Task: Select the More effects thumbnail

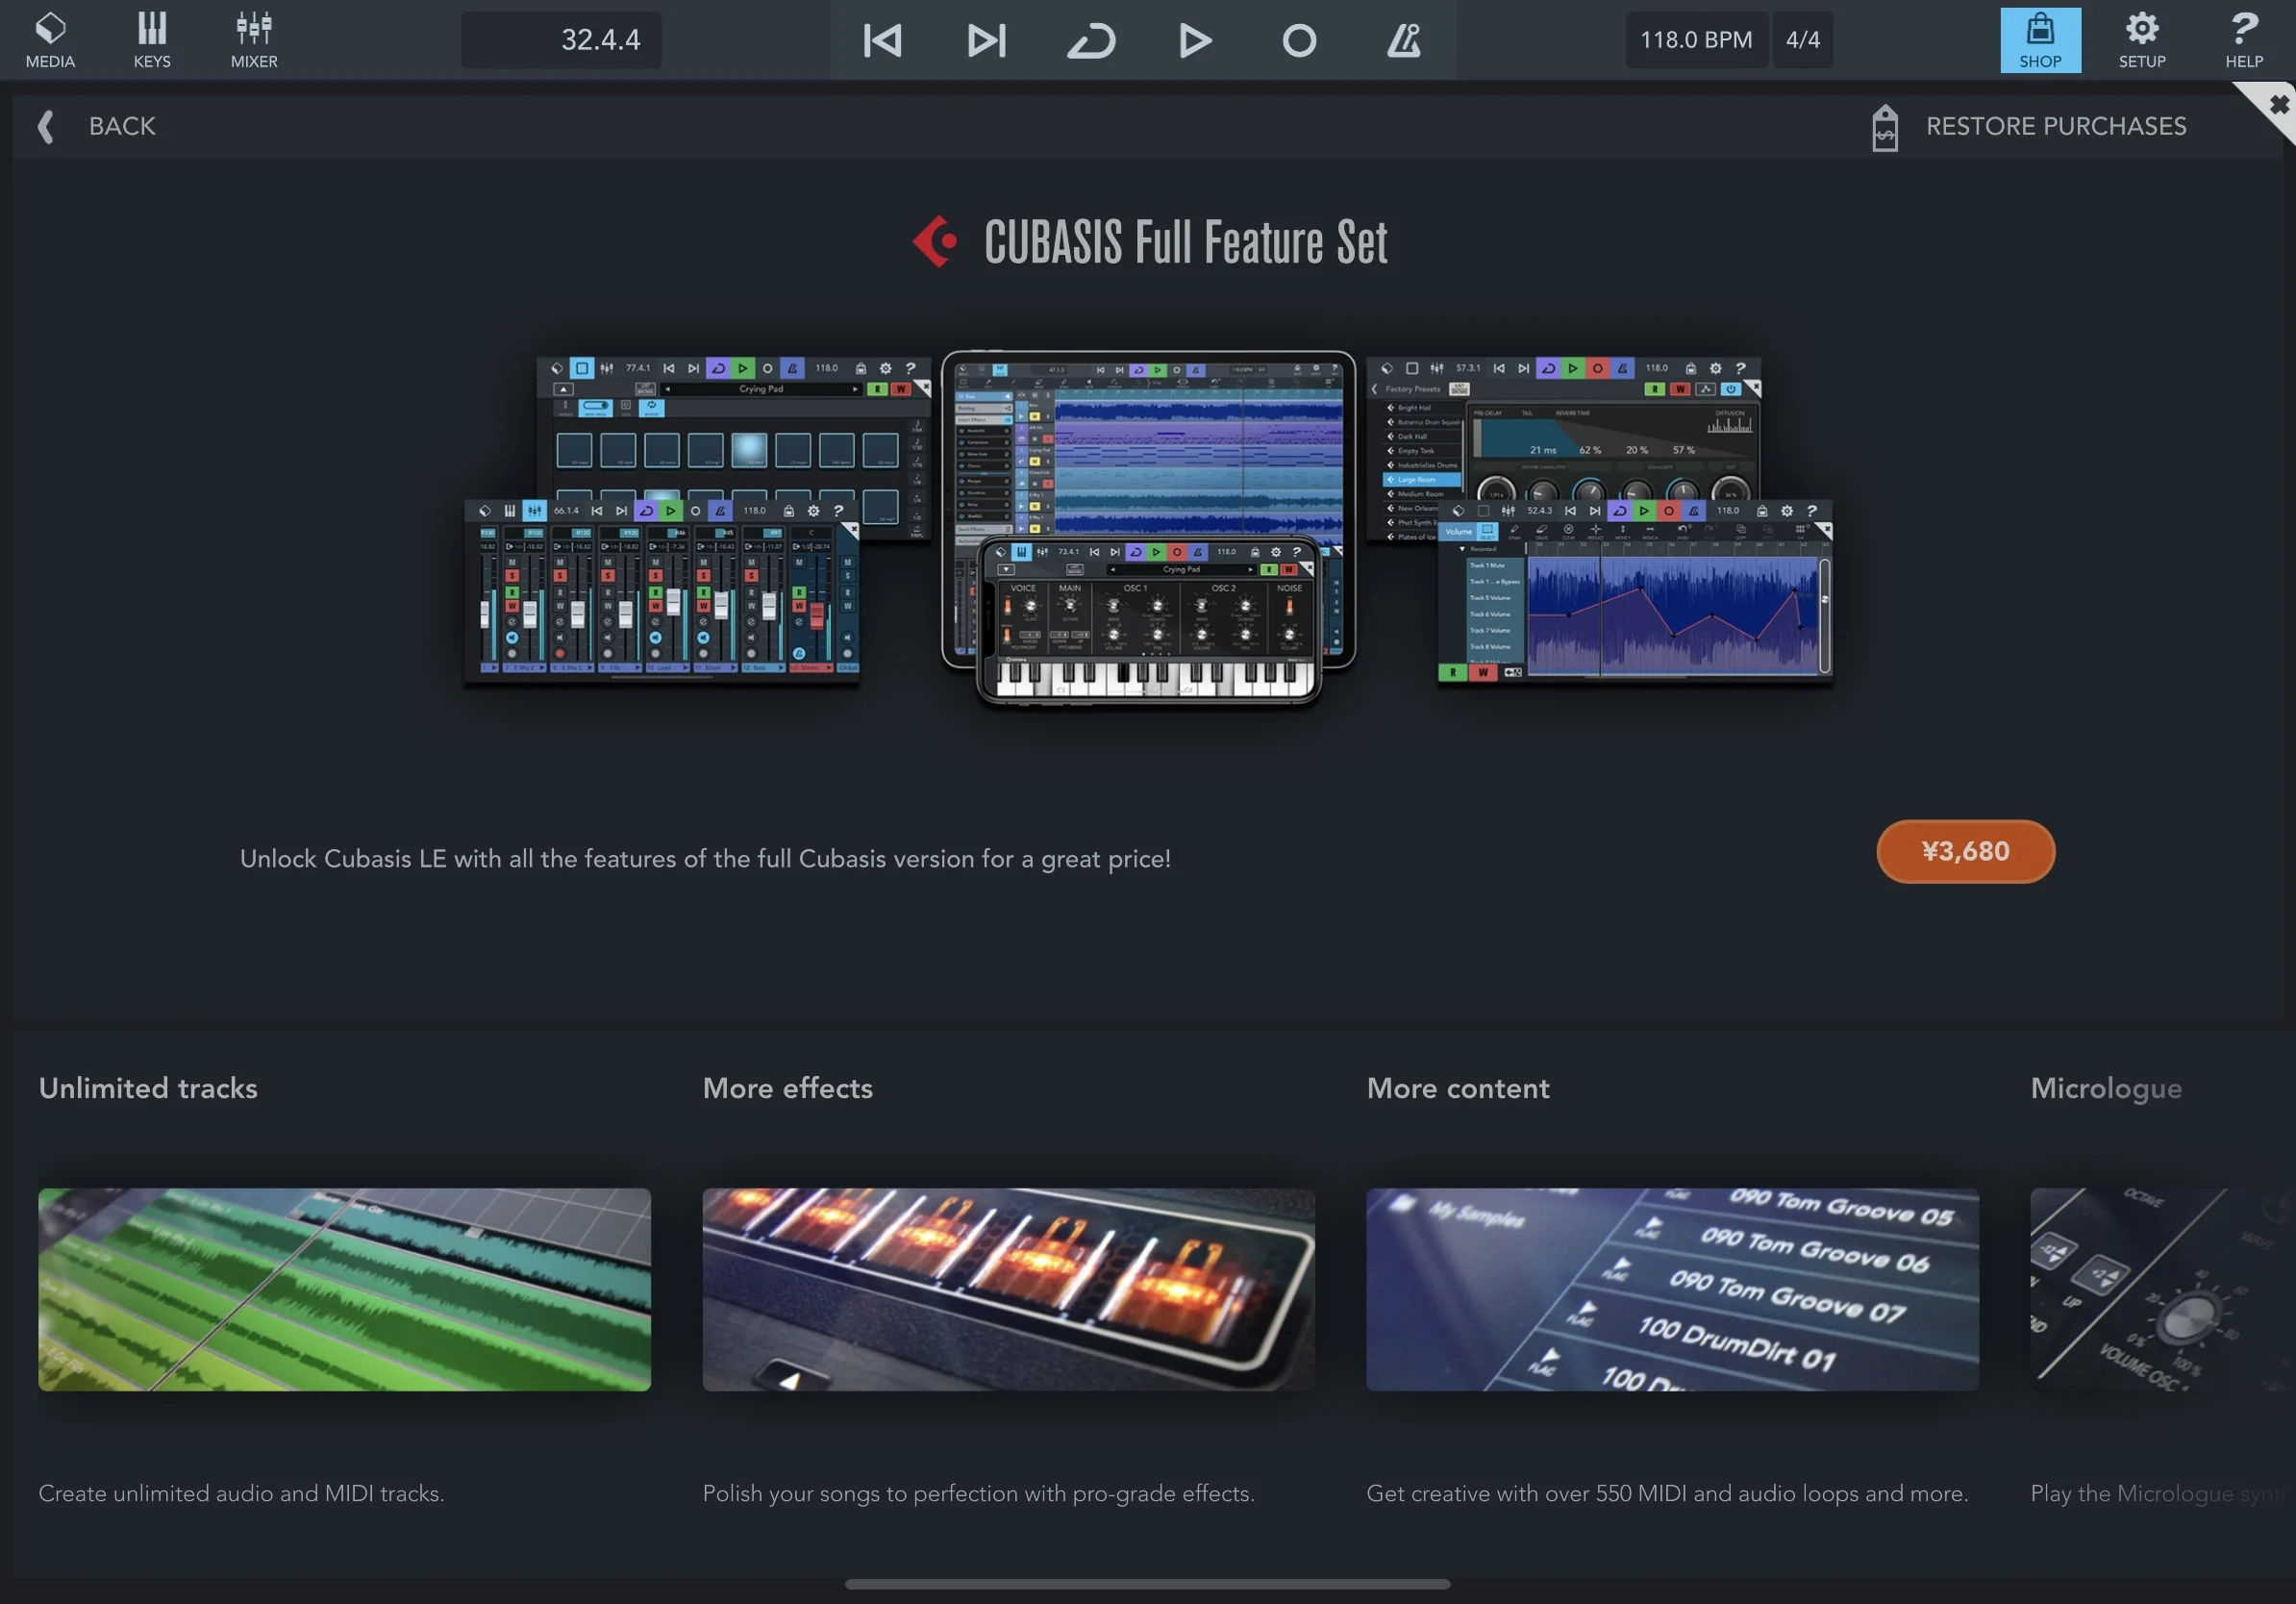Action: 1008,1289
